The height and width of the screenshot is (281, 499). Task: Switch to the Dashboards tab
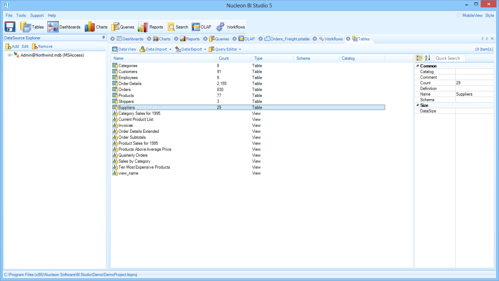point(130,39)
